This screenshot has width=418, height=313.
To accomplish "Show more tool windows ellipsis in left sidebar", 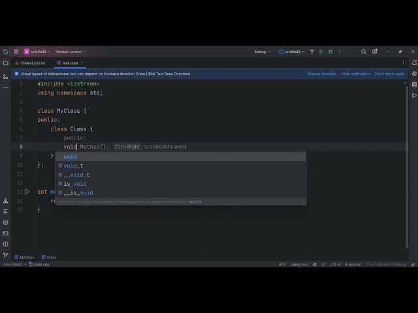I will point(5,87).
